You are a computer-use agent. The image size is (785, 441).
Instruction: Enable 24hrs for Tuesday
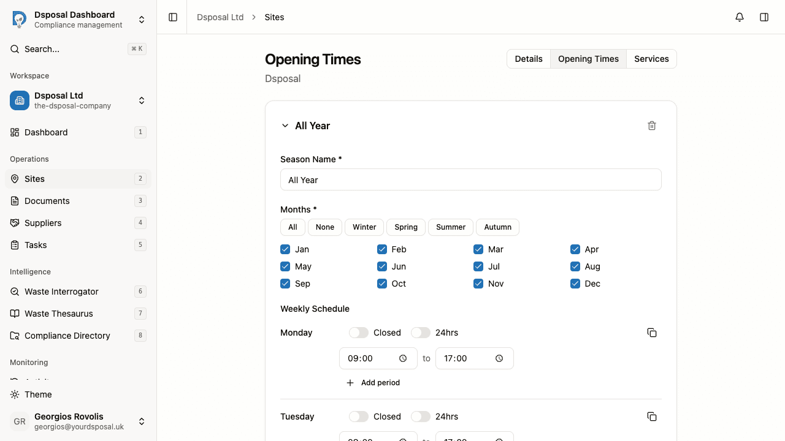(x=421, y=417)
